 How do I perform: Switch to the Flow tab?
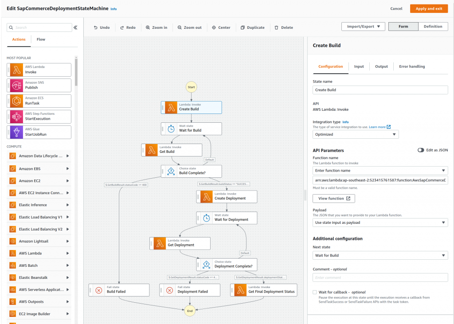[x=40, y=39]
